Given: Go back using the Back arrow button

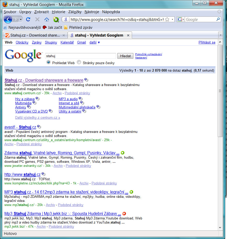Looking at the screenshot, I should tap(8, 19).
